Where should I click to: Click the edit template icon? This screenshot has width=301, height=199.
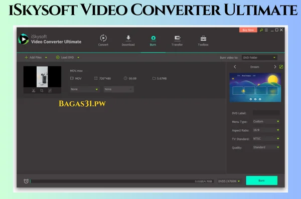281,67
